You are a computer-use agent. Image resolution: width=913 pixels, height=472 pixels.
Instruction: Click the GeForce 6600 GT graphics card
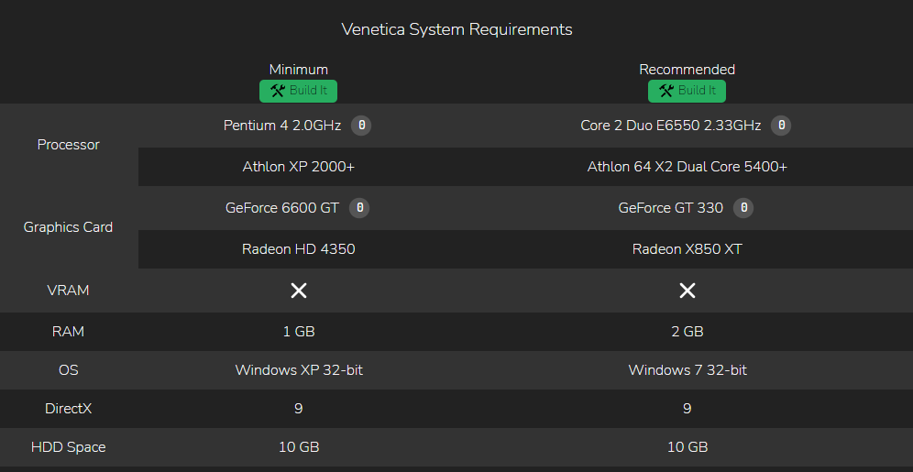click(282, 208)
